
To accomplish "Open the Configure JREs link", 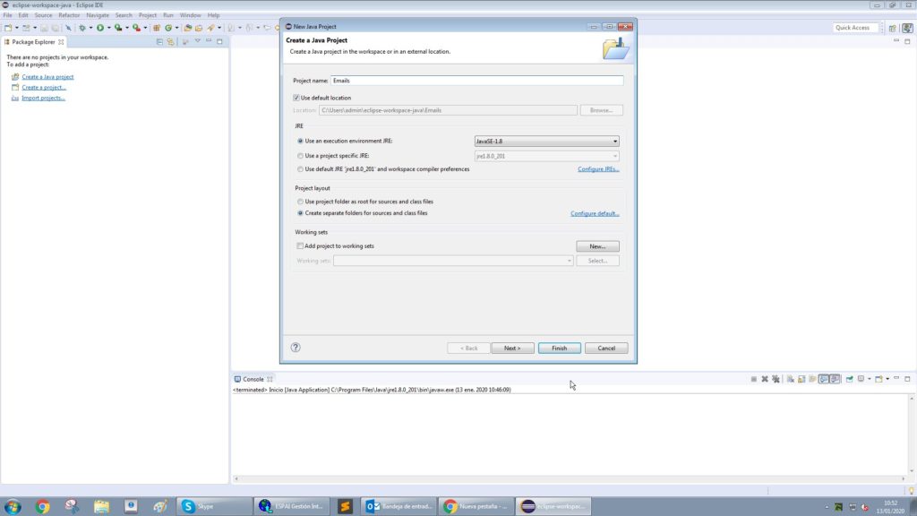I will click(x=597, y=169).
